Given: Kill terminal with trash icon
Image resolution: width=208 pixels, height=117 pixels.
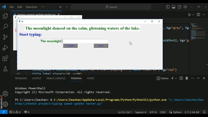Looking at the screenshot, I should pos(187,78).
